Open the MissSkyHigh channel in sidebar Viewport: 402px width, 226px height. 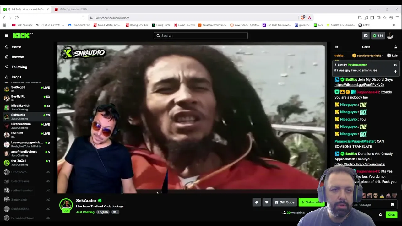pos(27,108)
